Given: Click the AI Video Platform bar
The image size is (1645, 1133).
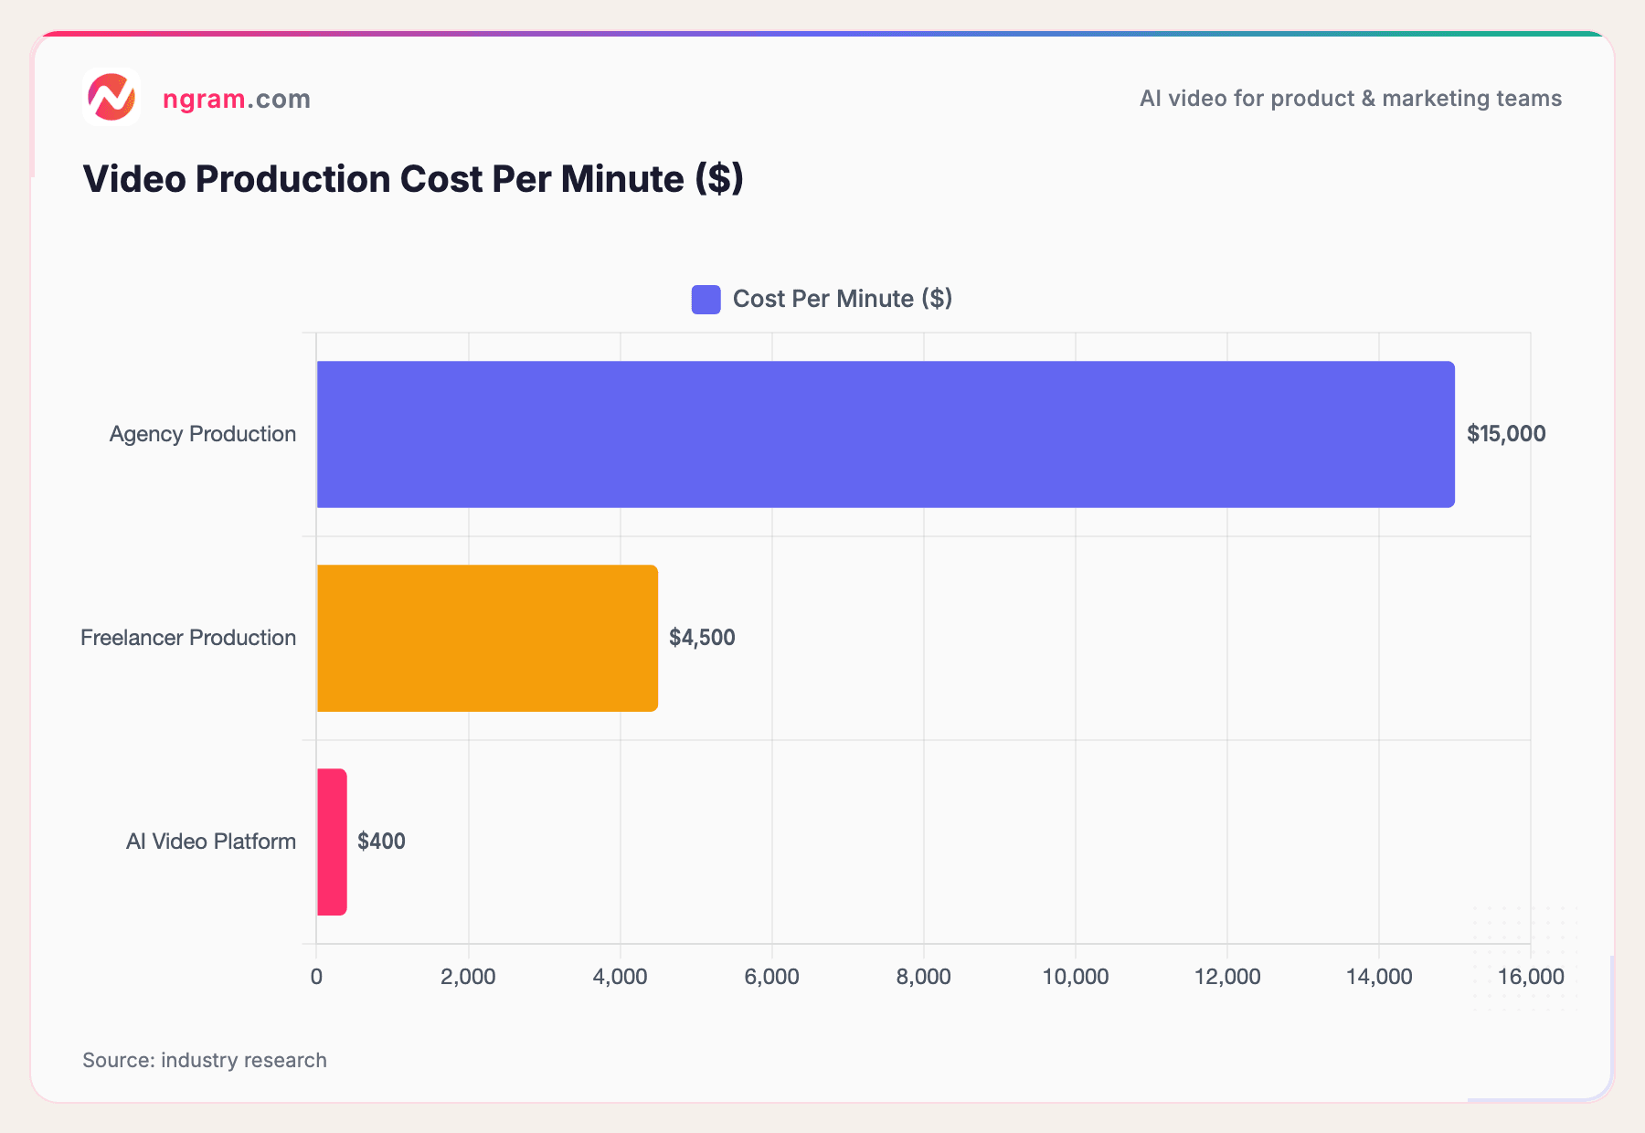Looking at the screenshot, I should (331, 841).
